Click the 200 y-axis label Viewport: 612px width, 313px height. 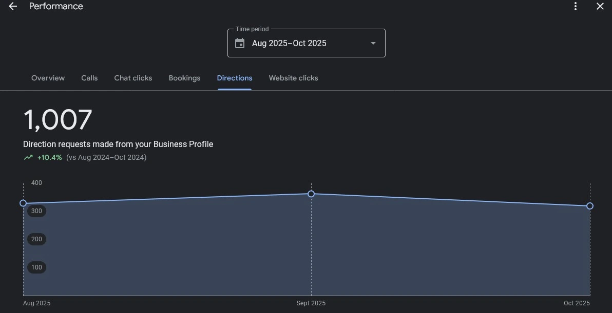click(36, 239)
